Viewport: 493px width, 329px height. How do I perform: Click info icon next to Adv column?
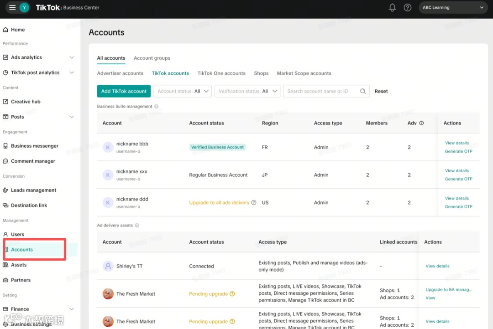[x=421, y=123]
